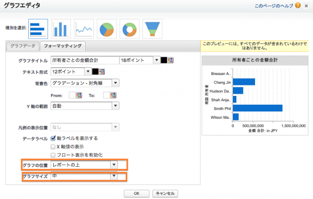Close the graph editor dialog

pos(306,6)
